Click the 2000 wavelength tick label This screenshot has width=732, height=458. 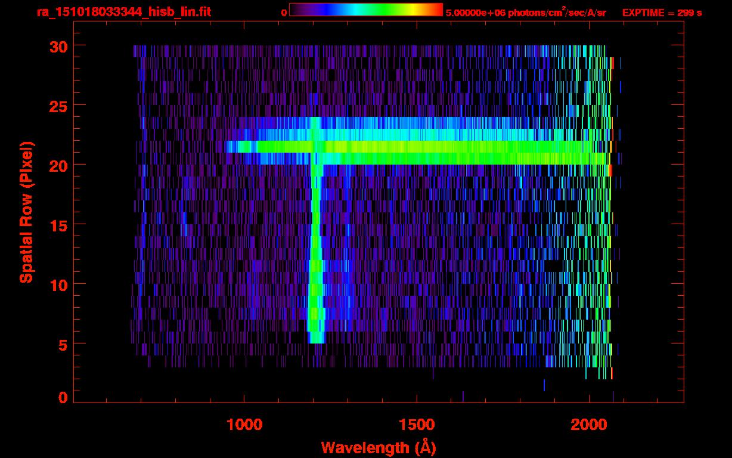coord(589,425)
